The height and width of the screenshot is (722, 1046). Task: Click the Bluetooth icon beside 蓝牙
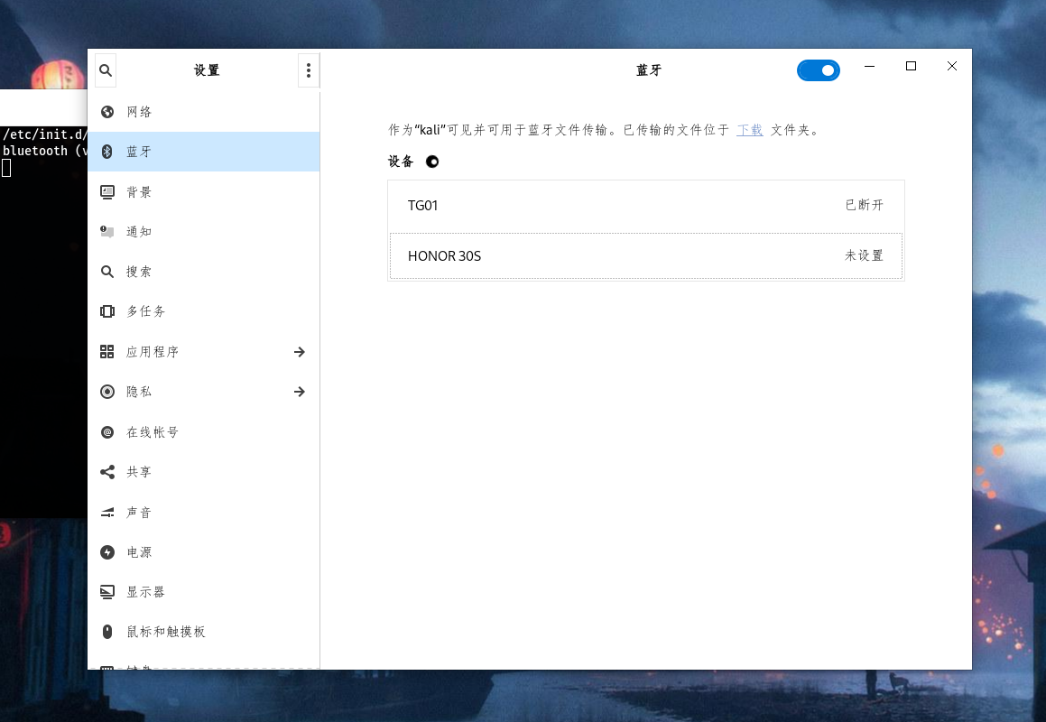point(107,151)
